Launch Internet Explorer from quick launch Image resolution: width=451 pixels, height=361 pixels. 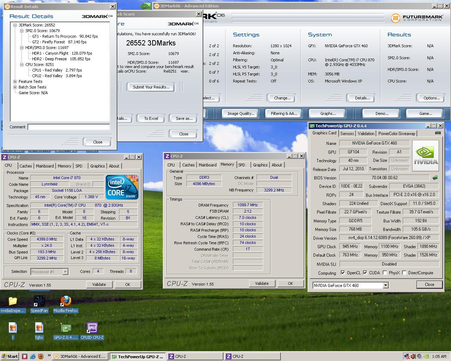33,356
